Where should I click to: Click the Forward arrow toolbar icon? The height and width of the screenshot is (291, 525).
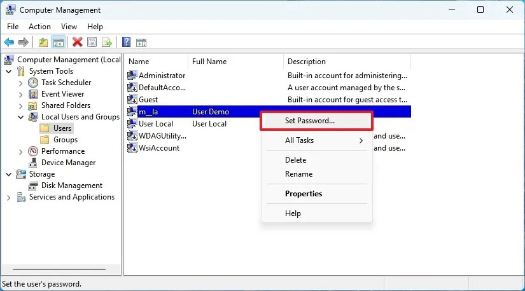coord(24,43)
